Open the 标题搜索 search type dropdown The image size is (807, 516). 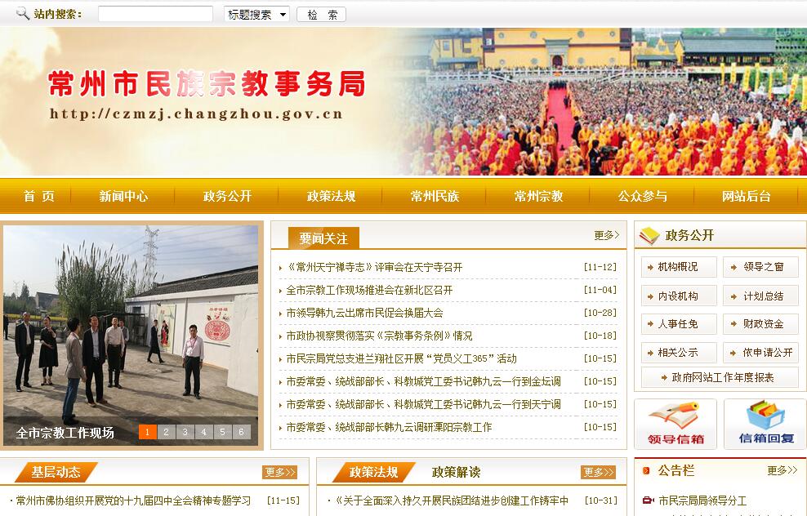(x=256, y=15)
